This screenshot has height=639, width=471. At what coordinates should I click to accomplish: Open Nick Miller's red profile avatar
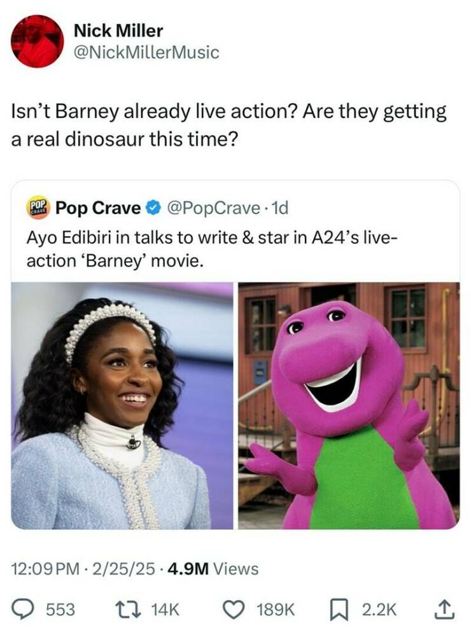[x=37, y=41]
